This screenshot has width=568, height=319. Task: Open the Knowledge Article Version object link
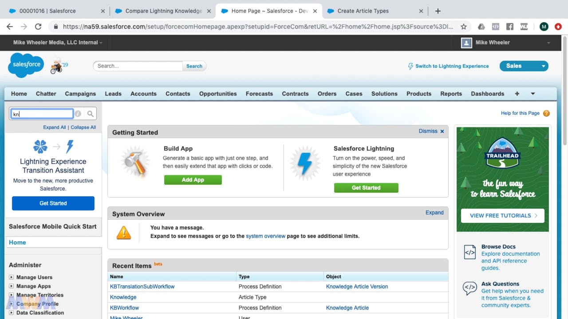357,287
